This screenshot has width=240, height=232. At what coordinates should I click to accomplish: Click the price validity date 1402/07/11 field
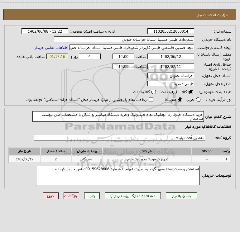coord(171,66)
